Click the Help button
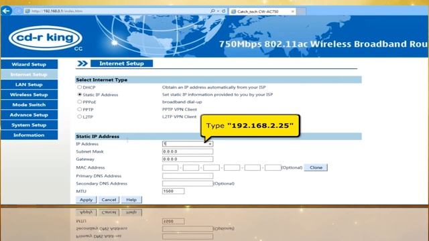The height and width of the screenshot is (241, 429). click(x=131, y=199)
